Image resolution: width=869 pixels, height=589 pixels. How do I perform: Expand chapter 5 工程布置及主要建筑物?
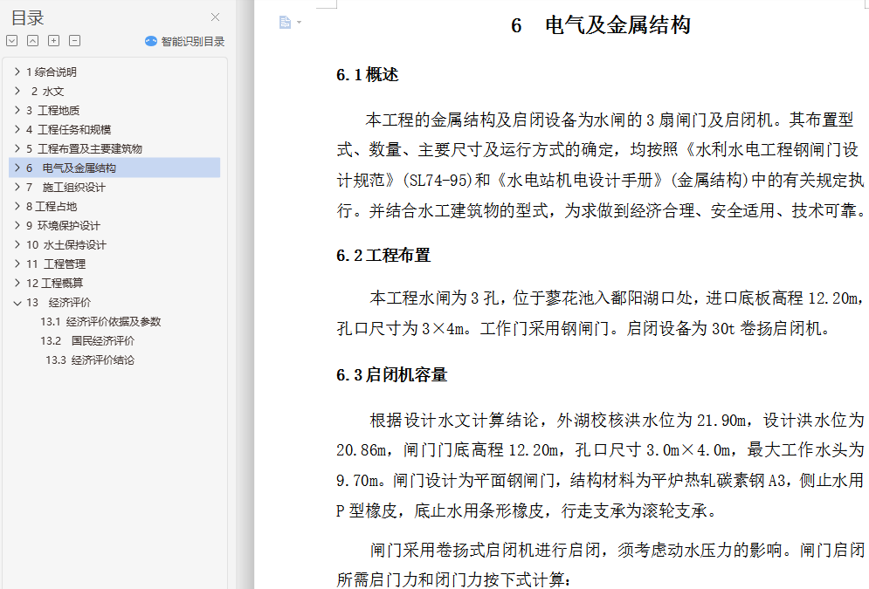17,148
